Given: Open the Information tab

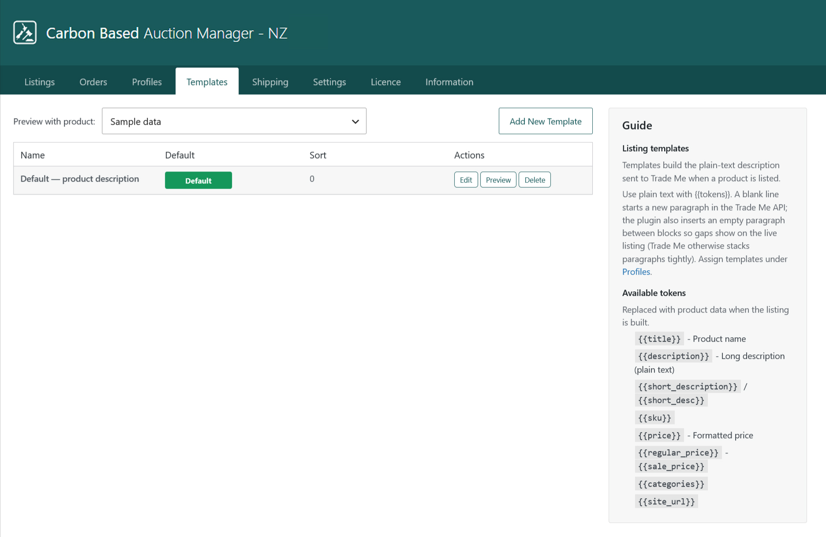Looking at the screenshot, I should point(449,82).
